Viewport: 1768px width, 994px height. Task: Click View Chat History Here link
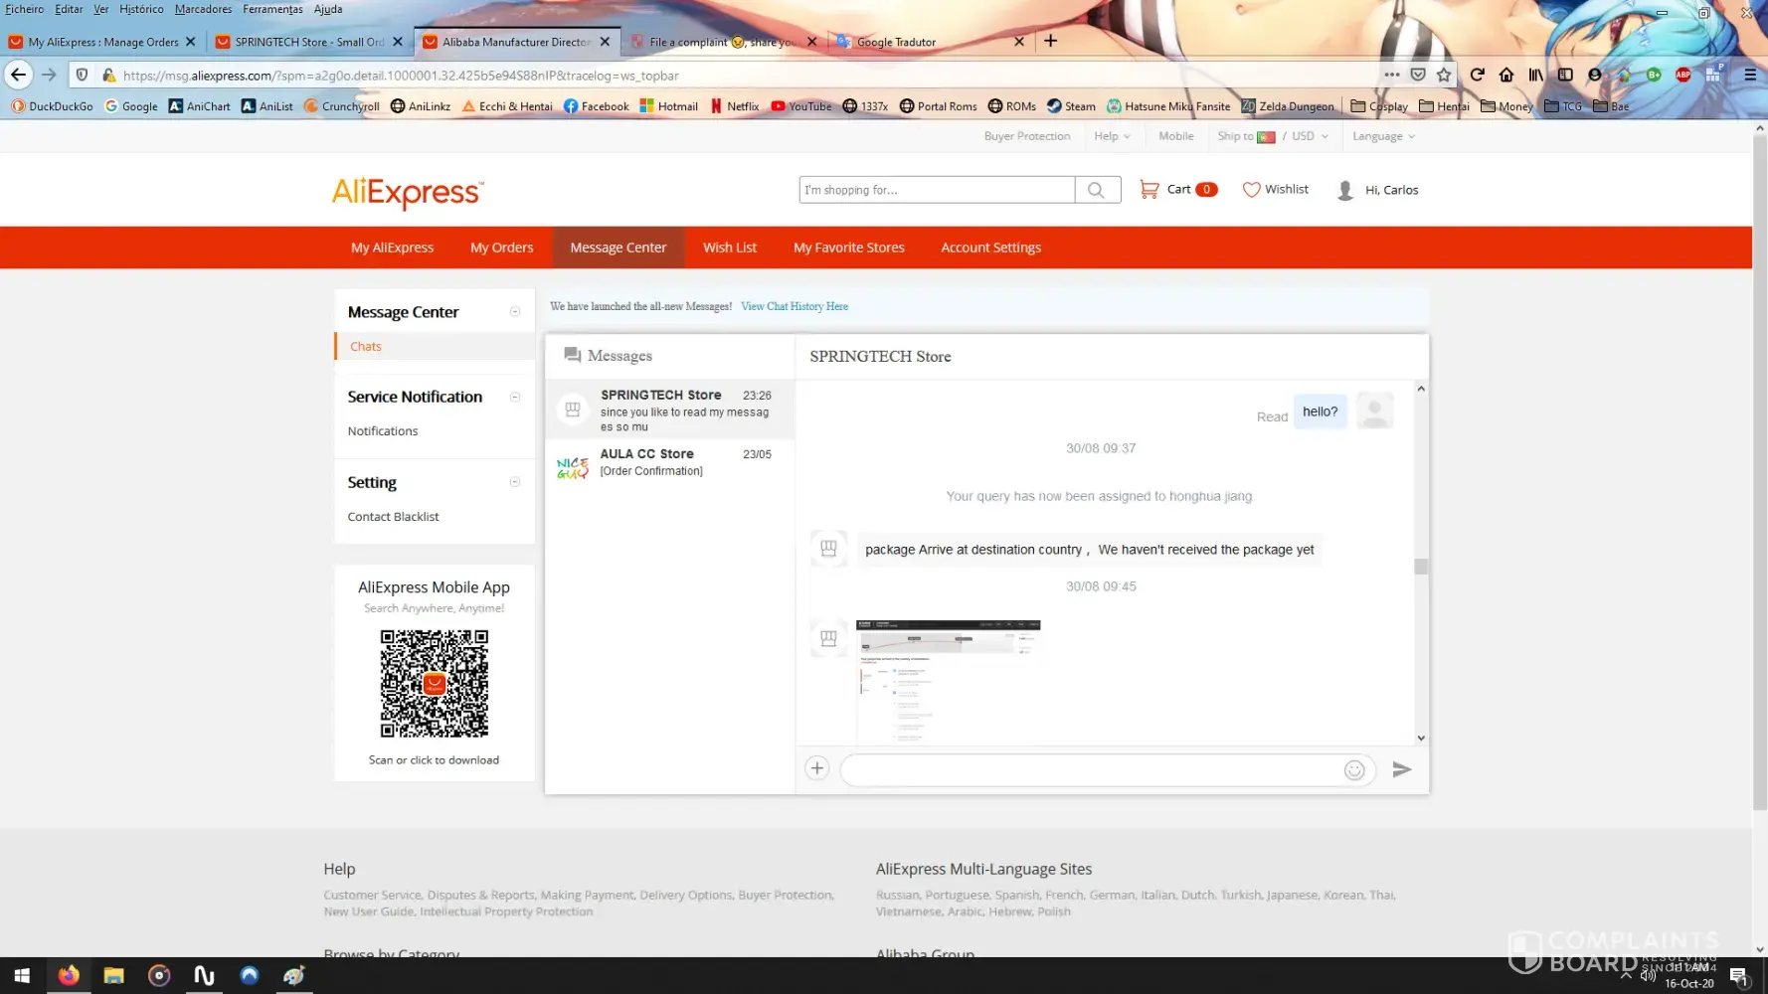tap(794, 306)
